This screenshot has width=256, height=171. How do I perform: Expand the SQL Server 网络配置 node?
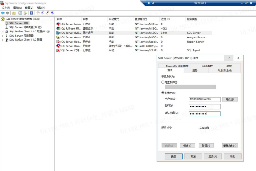click(3, 36)
